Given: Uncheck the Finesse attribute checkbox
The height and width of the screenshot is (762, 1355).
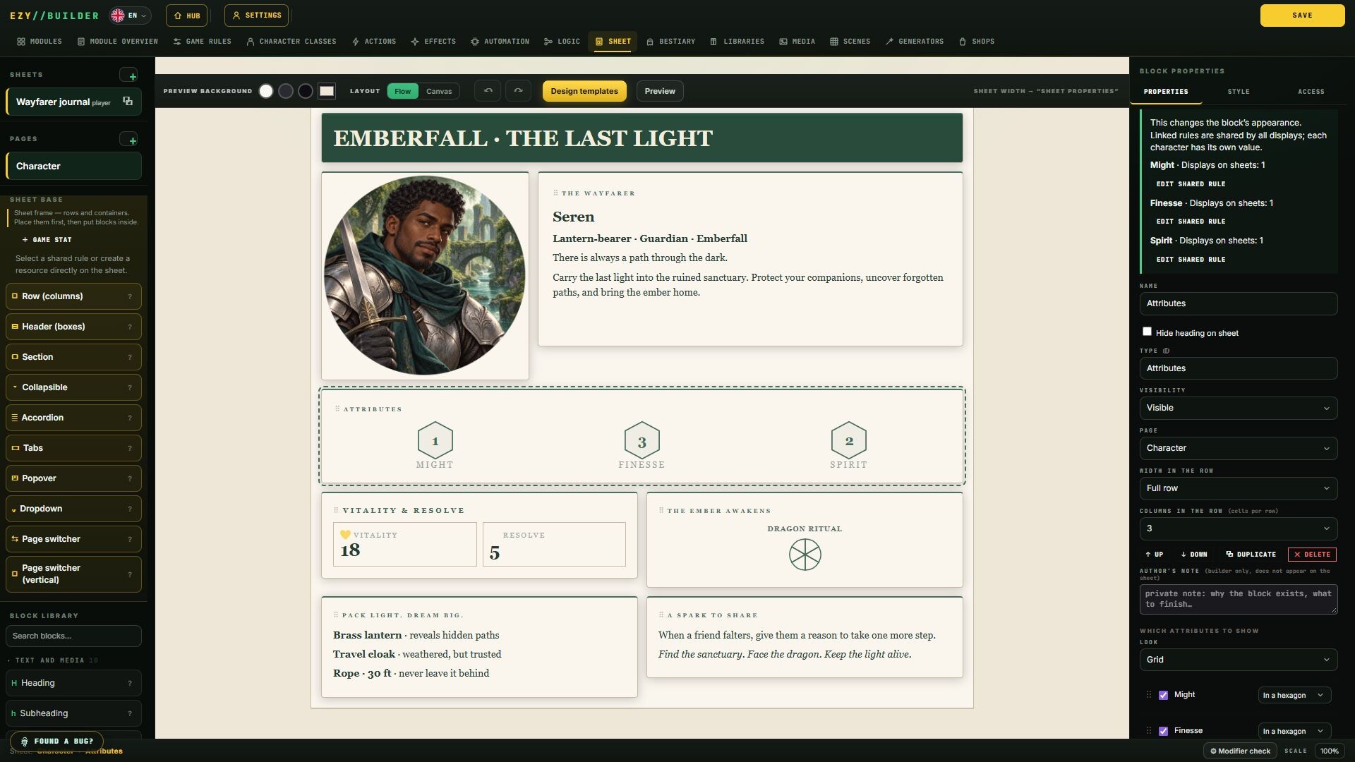Looking at the screenshot, I should (1163, 732).
